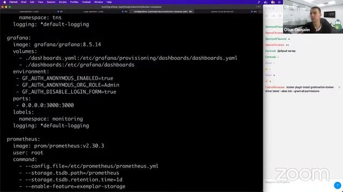Image resolution: width=343 pixels, height=192 pixels.
Task: Click the 'namespace: tns' line
Action: (x=40, y=18)
